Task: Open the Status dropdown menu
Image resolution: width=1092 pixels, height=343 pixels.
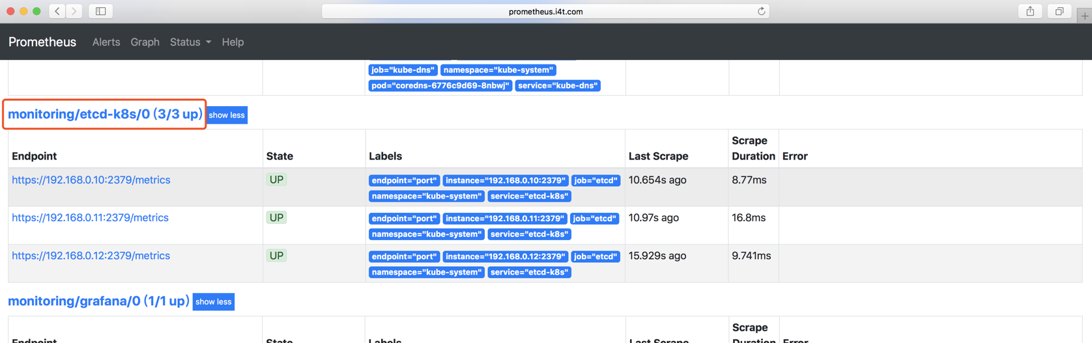Action: [x=190, y=42]
